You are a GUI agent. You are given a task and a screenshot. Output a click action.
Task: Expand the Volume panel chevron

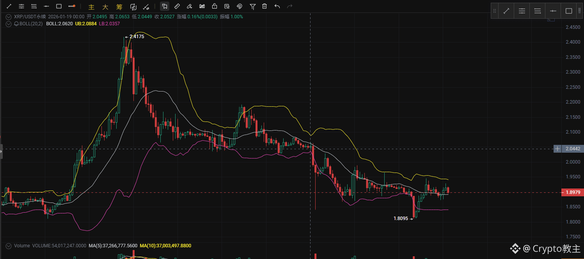9,246
